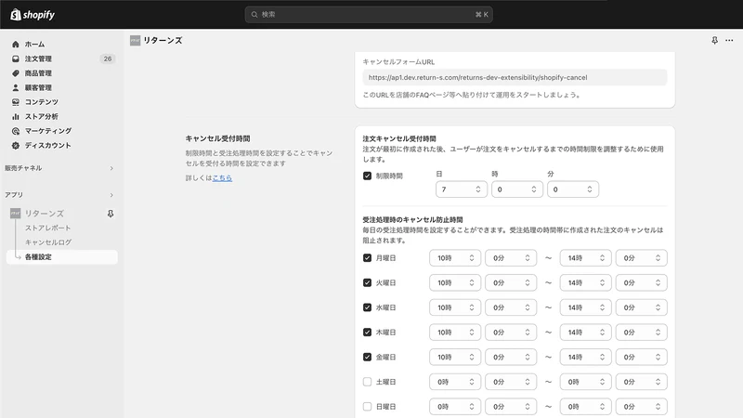Open products tag icon (商品管理)
The width and height of the screenshot is (743, 418).
[16, 73]
